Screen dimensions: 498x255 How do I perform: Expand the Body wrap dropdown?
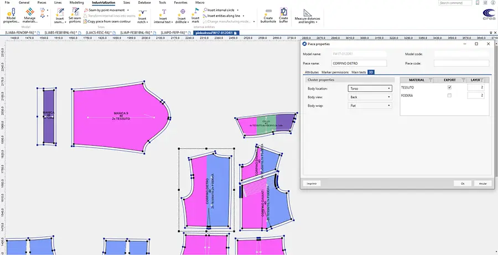[370, 105]
